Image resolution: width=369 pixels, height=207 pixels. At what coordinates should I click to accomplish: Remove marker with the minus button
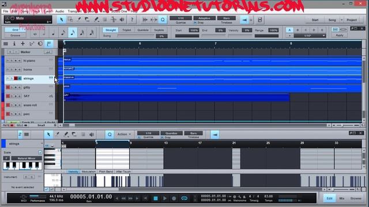pyautogui.click(x=16, y=52)
